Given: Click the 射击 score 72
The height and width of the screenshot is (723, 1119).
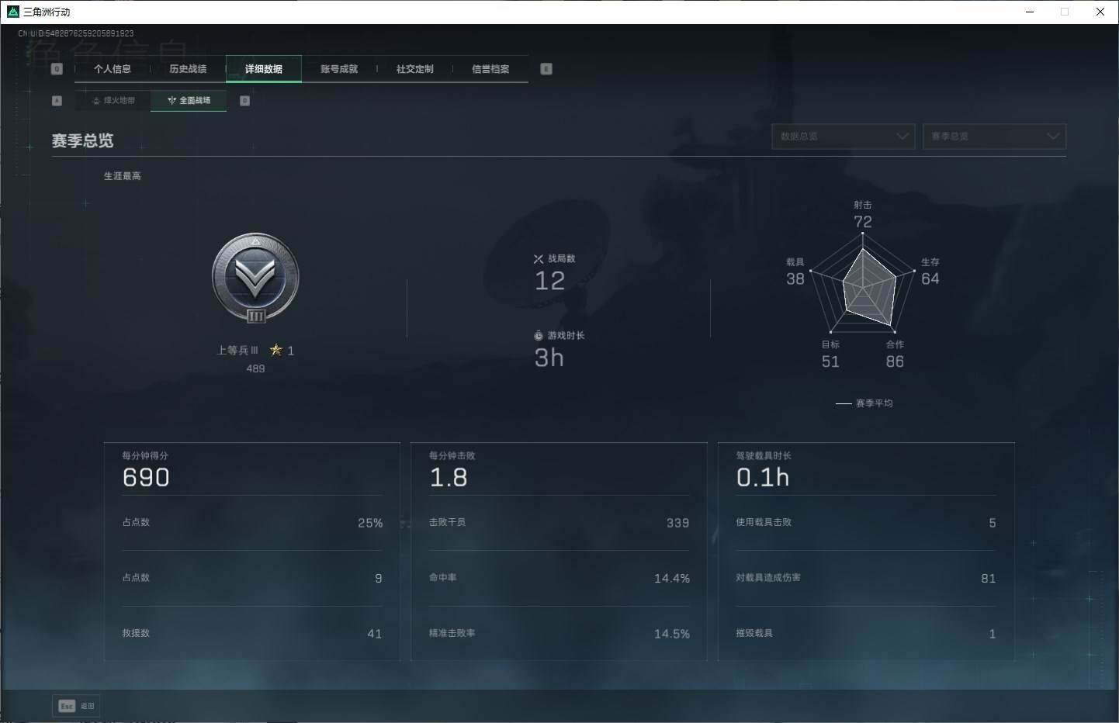Looking at the screenshot, I should [863, 222].
